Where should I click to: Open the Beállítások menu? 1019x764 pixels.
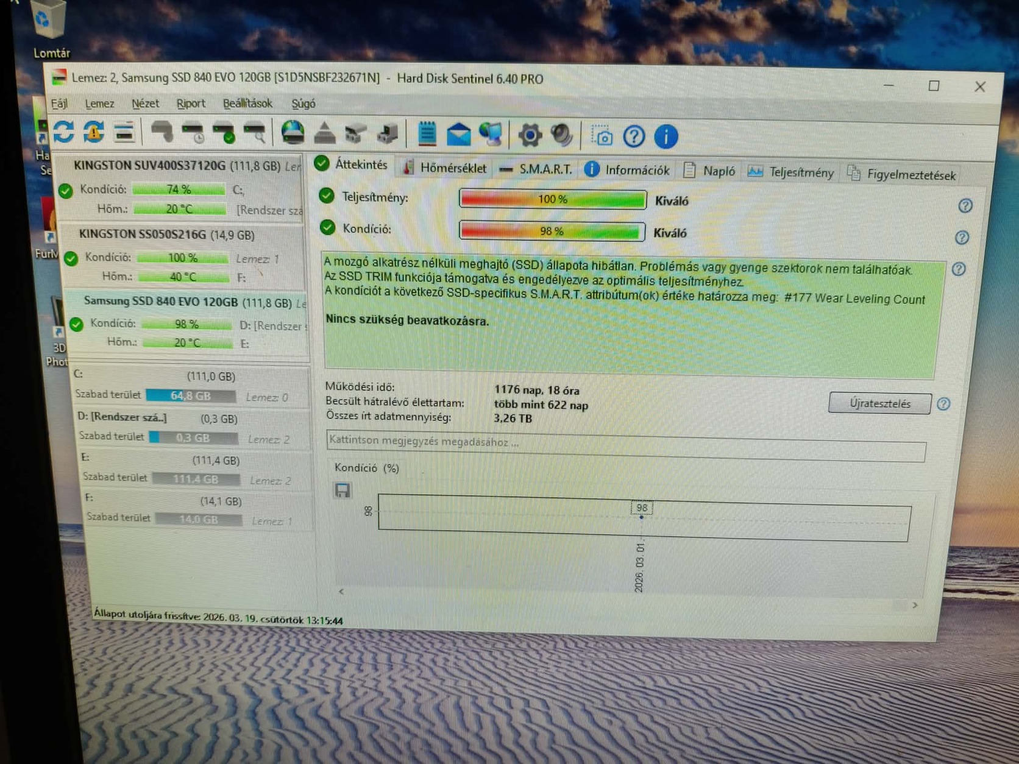click(247, 104)
